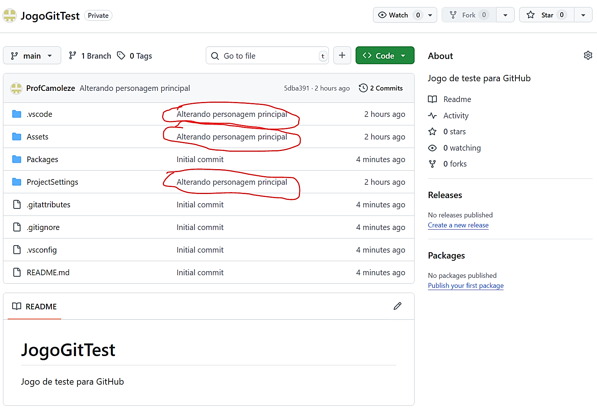The width and height of the screenshot is (597, 408).
Task: Expand the Star lists dropdown arrow
Action: (583, 15)
